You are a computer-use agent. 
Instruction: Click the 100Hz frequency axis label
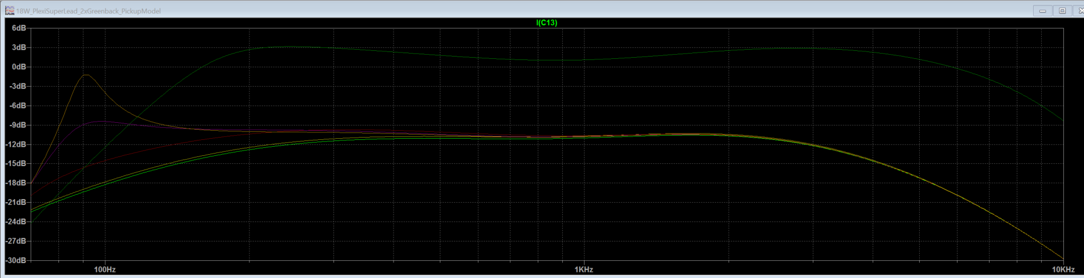tap(105, 269)
